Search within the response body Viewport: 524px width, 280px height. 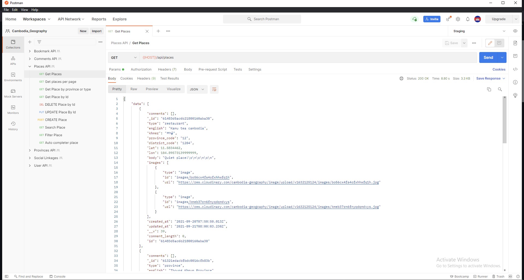coord(500,89)
